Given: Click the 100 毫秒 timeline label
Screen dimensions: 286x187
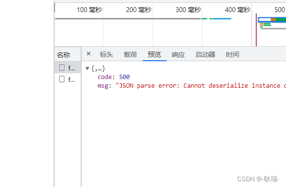Looking at the screenshot, I should pos(89,10).
